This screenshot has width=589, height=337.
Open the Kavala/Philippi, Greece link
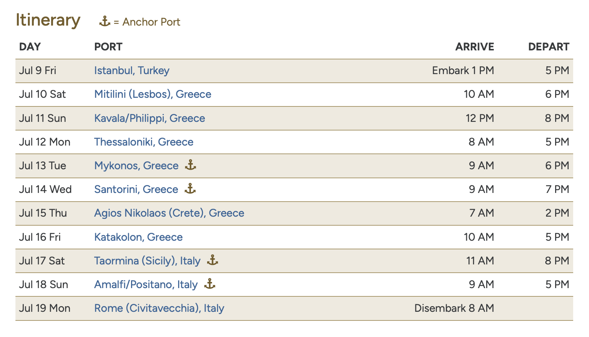point(150,118)
